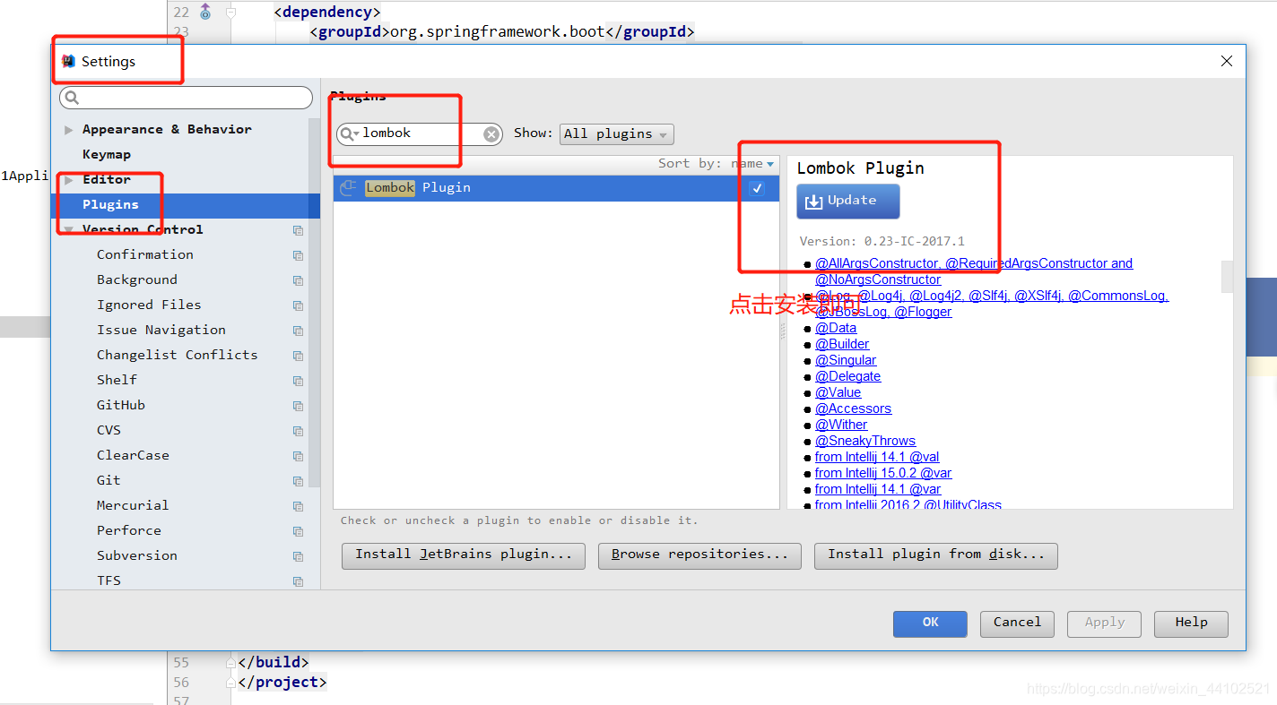Open GitHub settings

coord(121,406)
